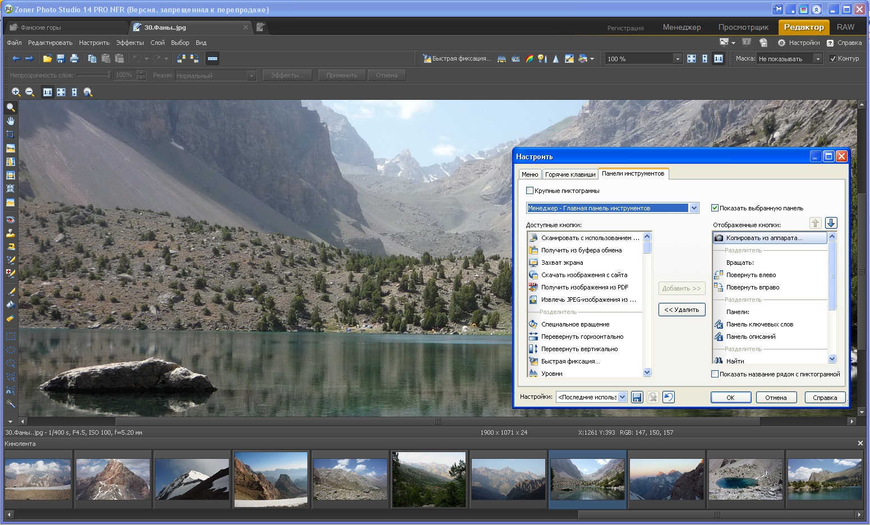
Task: Click the OK button in Настроить dialog
Action: coord(730,397)
